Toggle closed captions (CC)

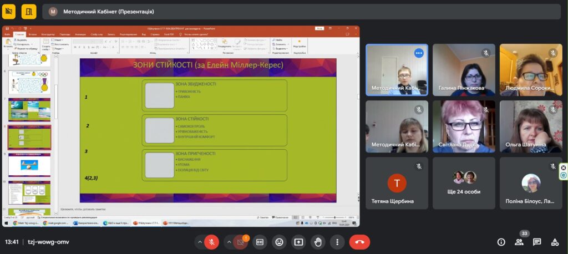pyautogui.click(x=260, y=242)
